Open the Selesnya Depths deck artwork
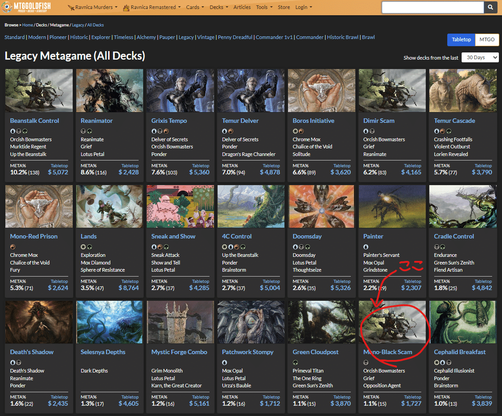Viewport: 502px width, 416px height. pos(109,322)
